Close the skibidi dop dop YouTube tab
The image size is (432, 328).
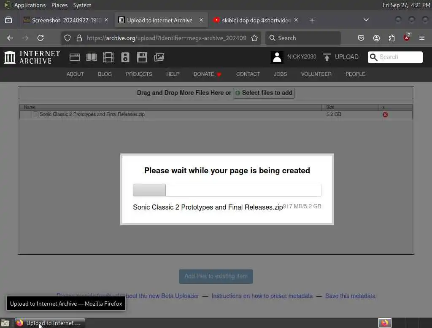point(296,20)
